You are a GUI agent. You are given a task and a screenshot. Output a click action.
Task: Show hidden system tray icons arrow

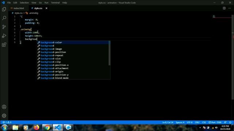200,128
